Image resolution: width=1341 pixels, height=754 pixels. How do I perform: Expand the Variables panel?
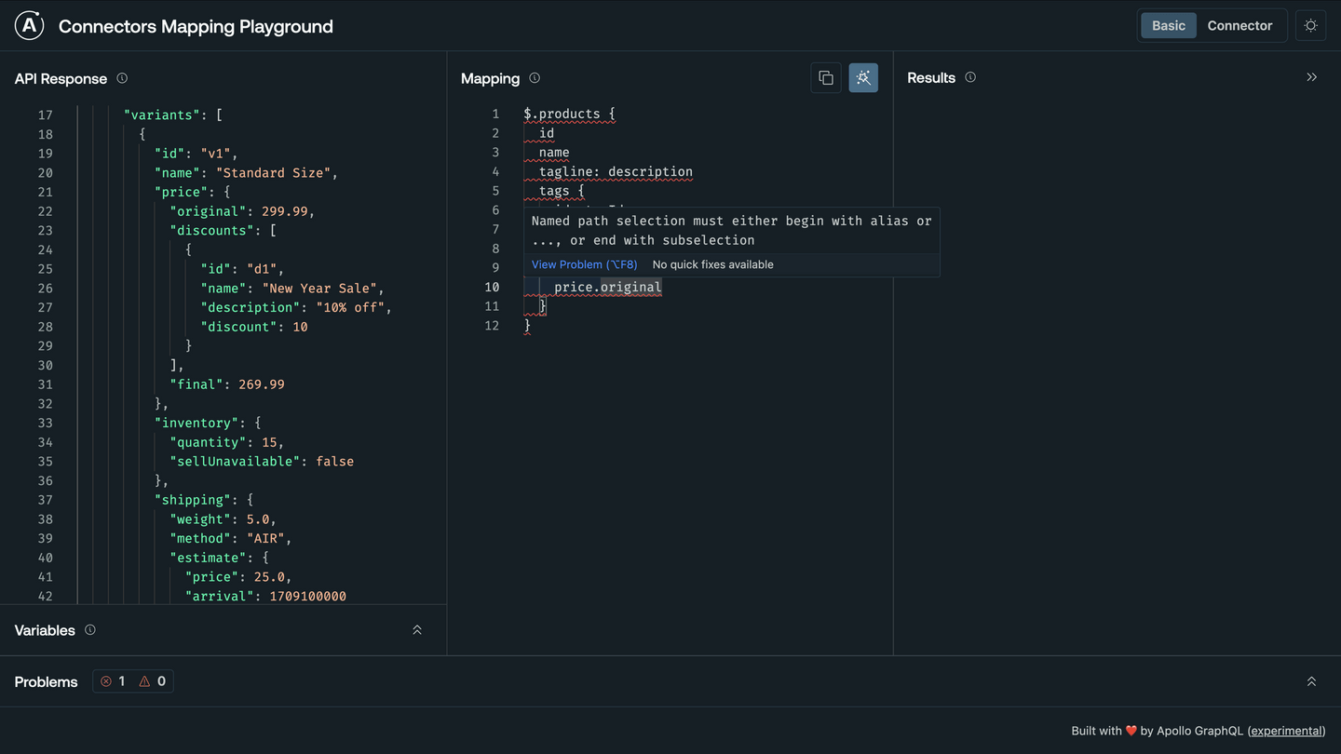[417, 630]
